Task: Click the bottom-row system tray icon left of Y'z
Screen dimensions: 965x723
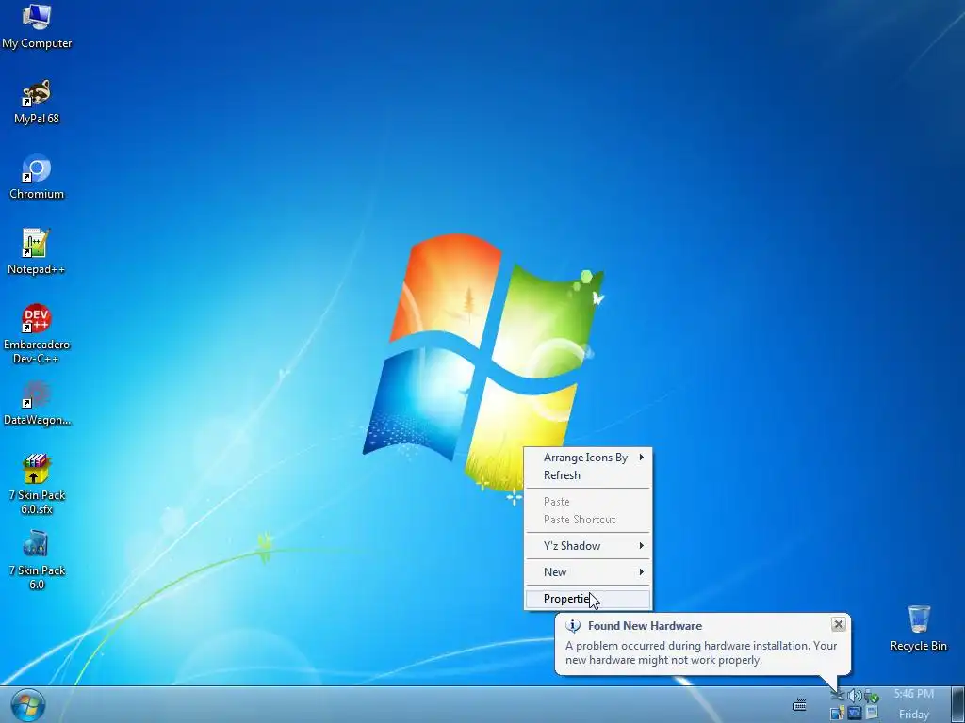Action: tap(837, 713)
